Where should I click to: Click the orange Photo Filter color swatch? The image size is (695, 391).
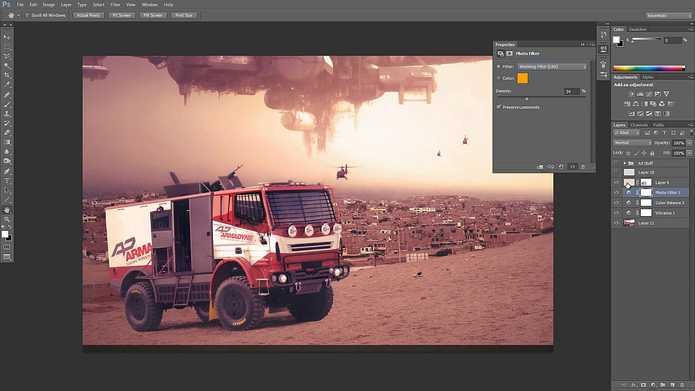pyautogui.click(x=522, y=78)
